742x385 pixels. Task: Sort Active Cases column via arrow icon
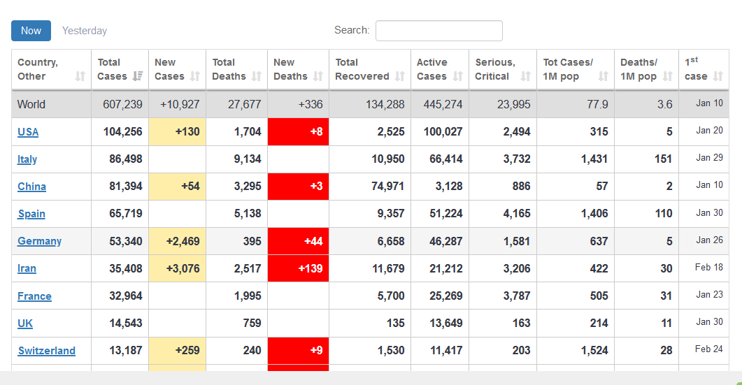click(x=458, y=76)
